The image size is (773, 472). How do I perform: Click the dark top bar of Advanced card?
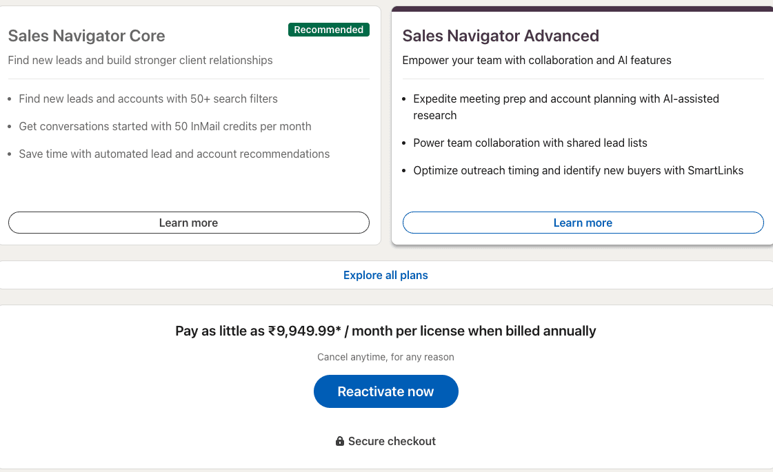point(582,9)
